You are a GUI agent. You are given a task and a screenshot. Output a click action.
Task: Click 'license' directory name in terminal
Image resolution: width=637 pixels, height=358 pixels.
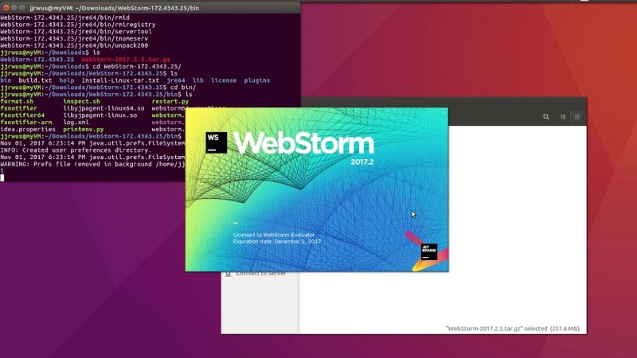tap(224, 80)
